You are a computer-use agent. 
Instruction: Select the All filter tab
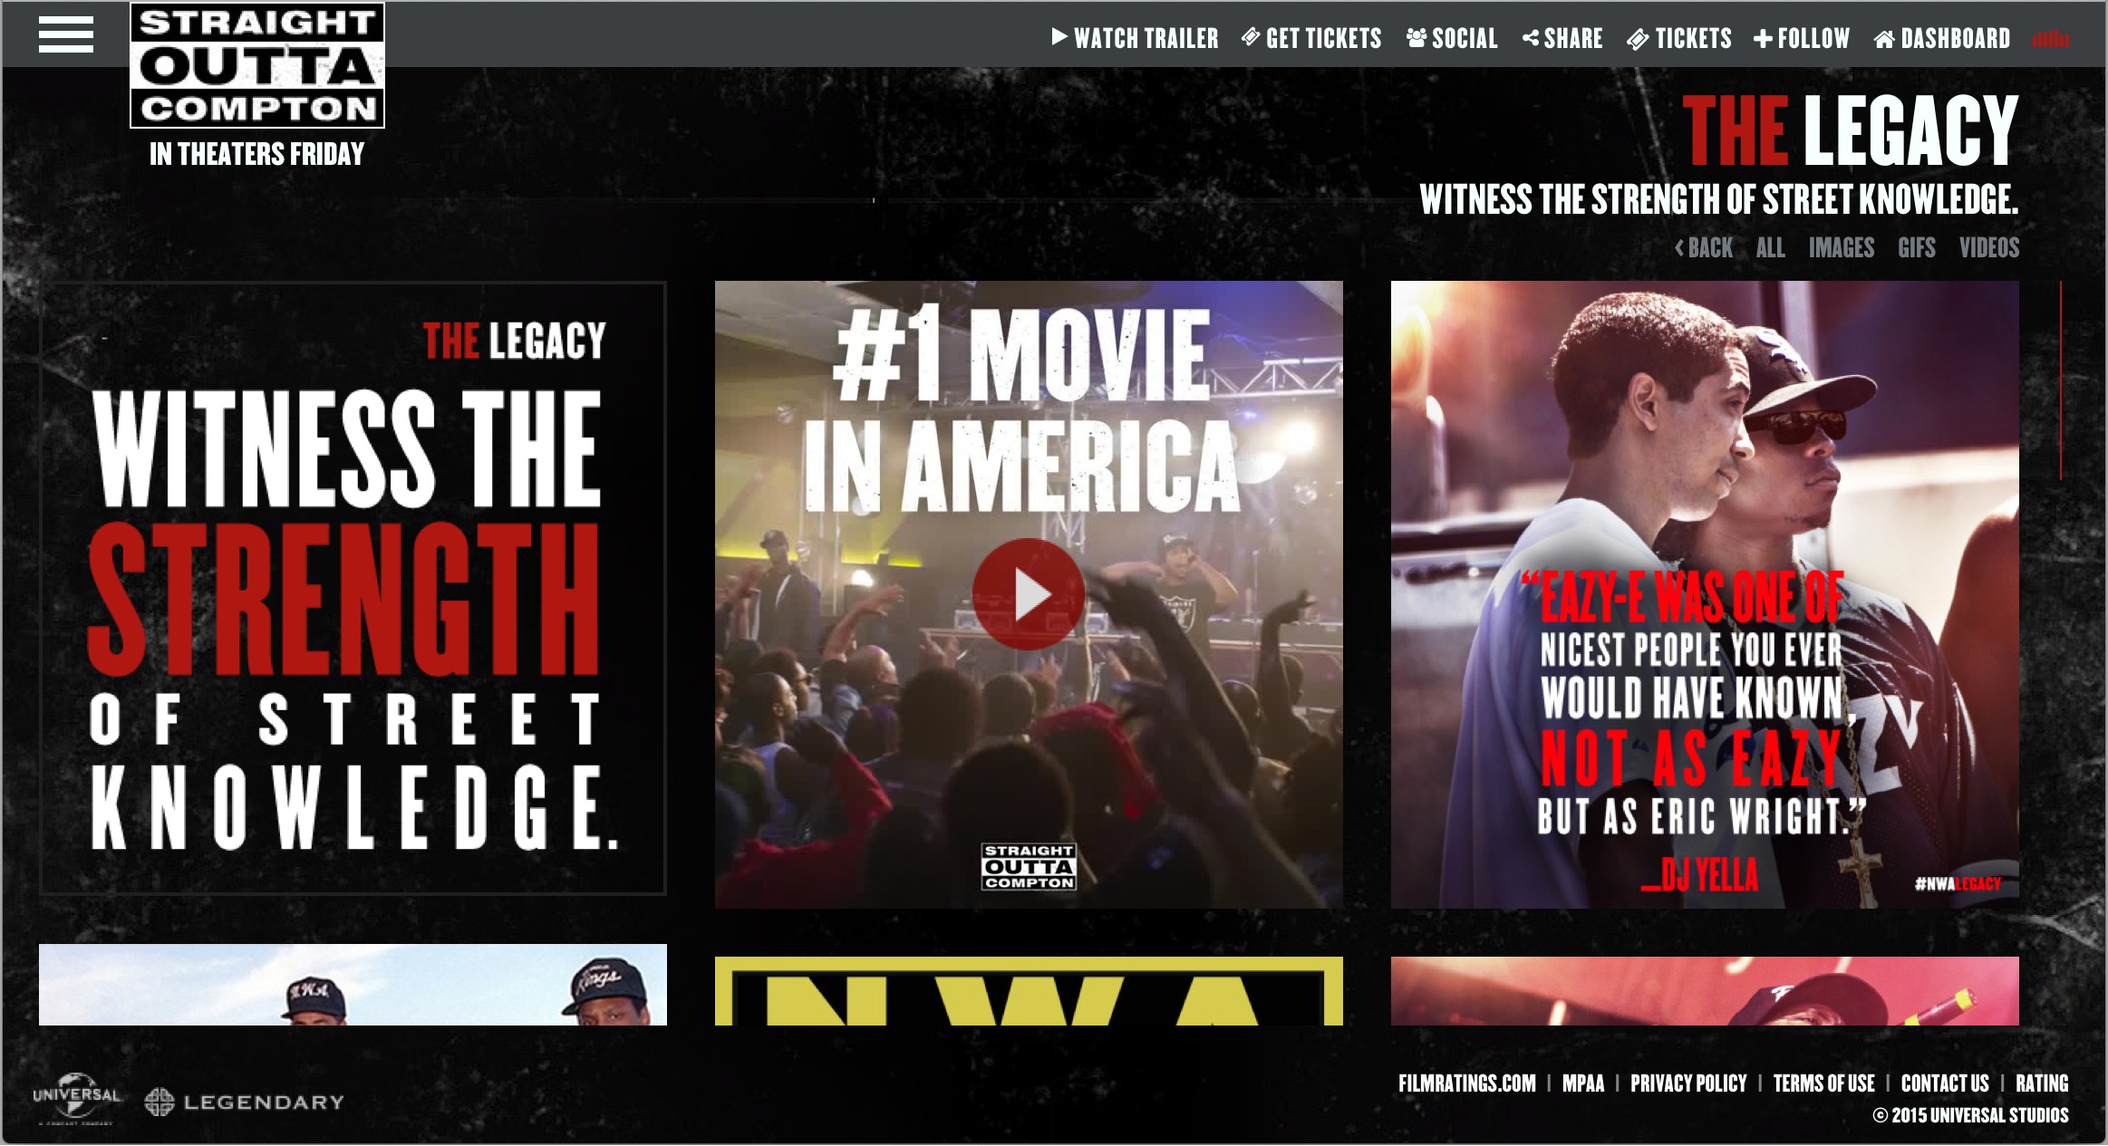(1770, 247)
